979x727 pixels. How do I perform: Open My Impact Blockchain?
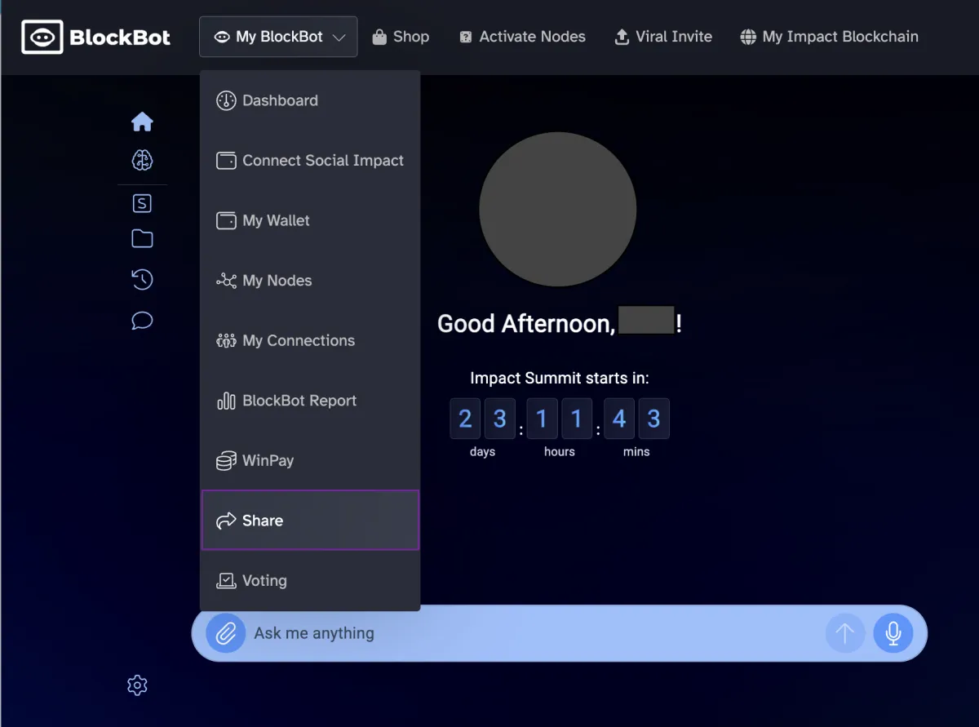(x=830, y=37)
